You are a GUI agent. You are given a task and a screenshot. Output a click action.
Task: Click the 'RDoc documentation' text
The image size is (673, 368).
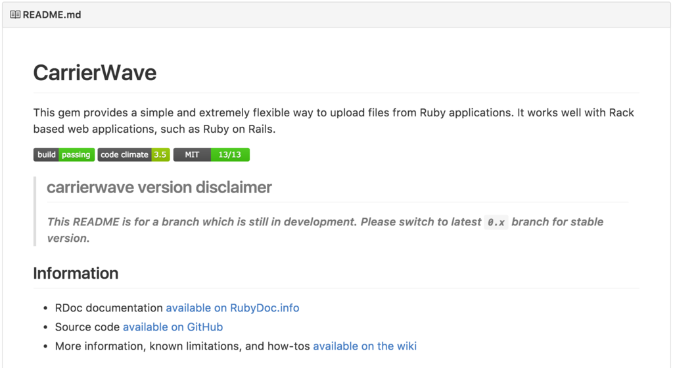click(109, 308)
